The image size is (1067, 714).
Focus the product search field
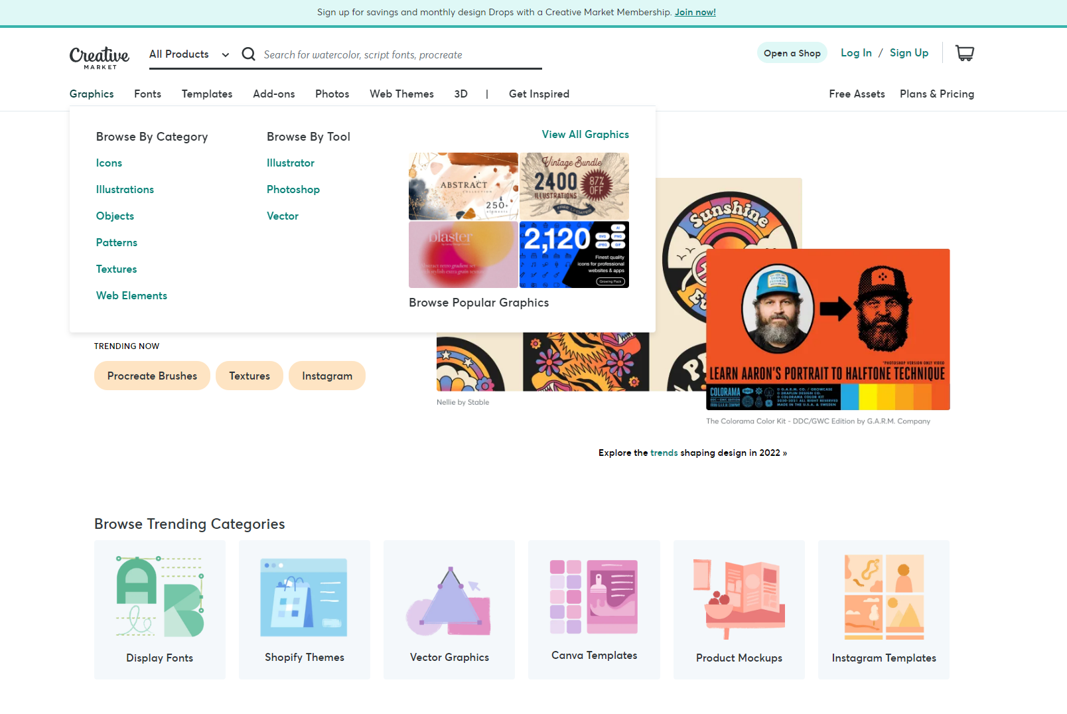pos(401,55)
